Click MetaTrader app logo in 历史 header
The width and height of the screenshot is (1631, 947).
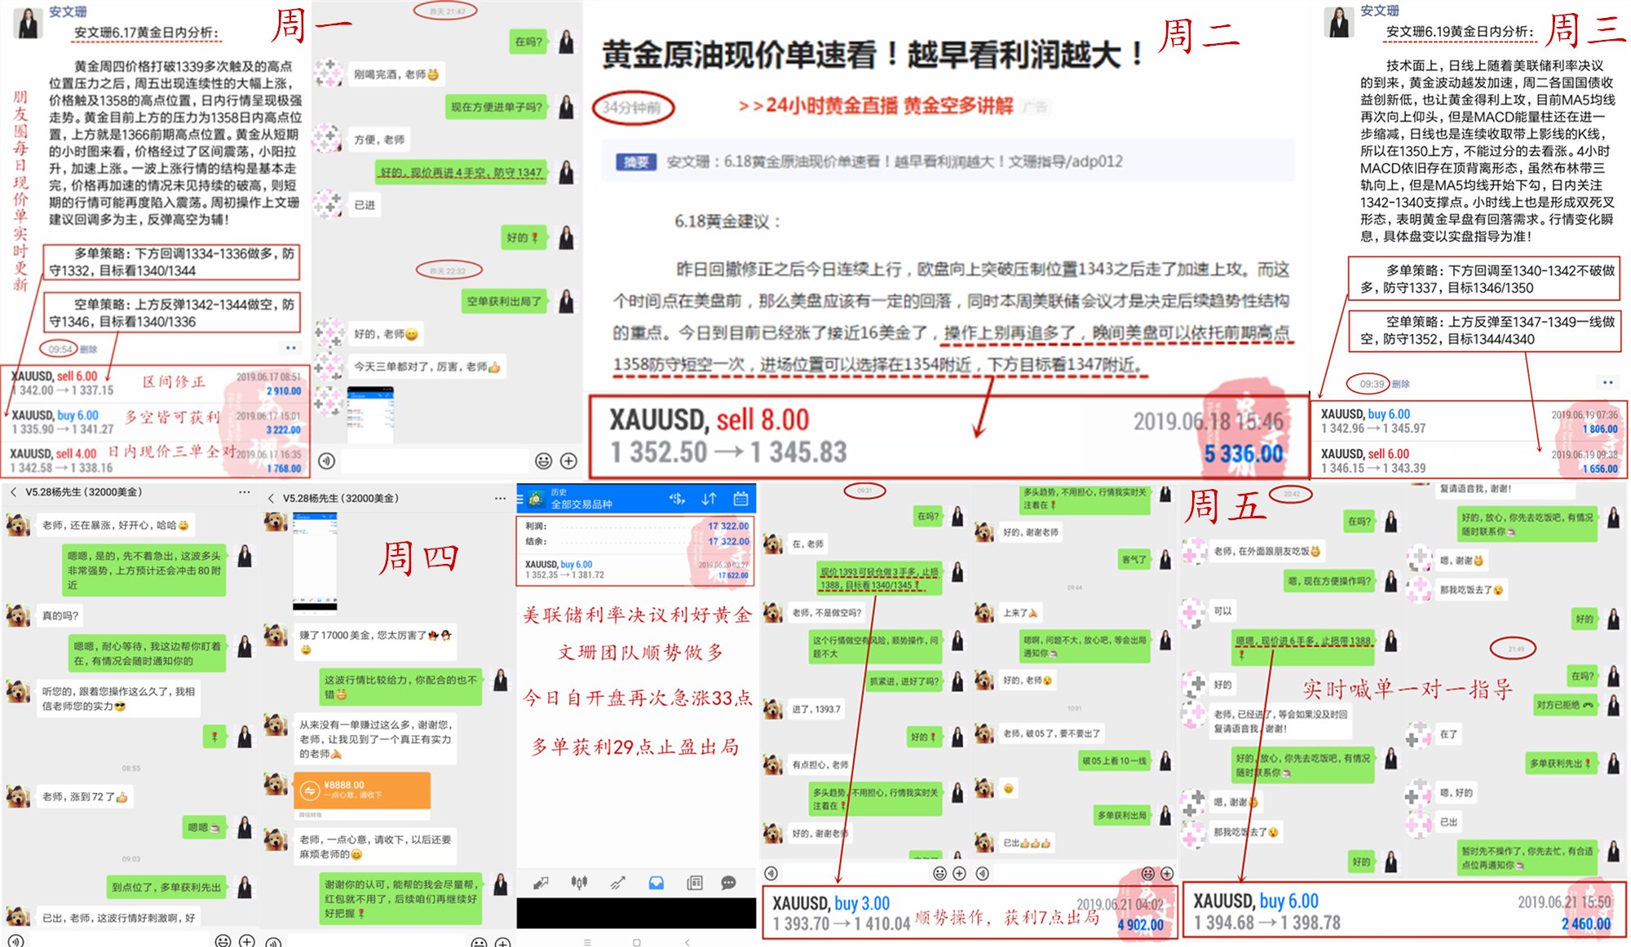coord(536,499)
